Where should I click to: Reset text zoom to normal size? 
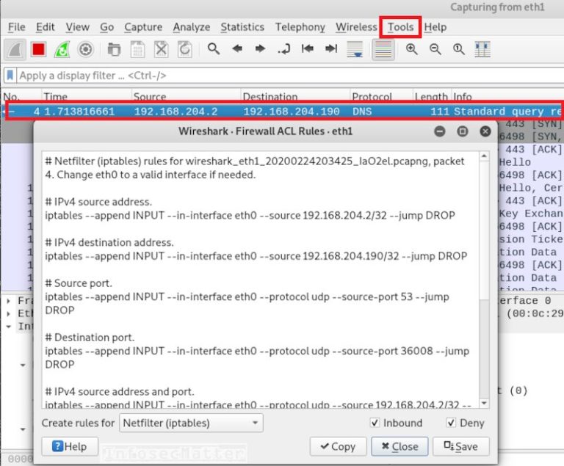[x=458, y=49]
